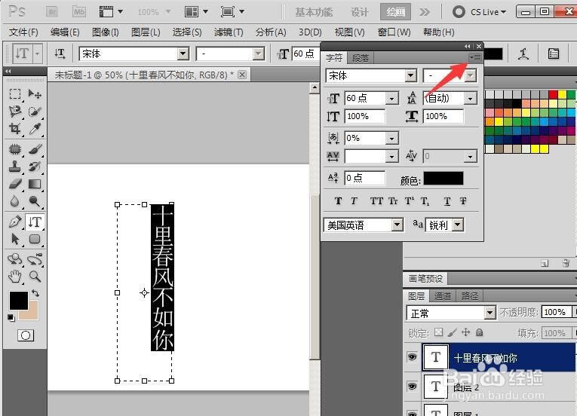Open the 文件(F) menu
This screenshot has width=577, height=416.
(x=23, y=32)
